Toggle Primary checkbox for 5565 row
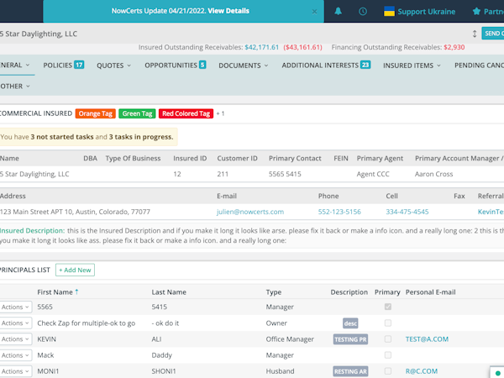 [x=387, y=307]
